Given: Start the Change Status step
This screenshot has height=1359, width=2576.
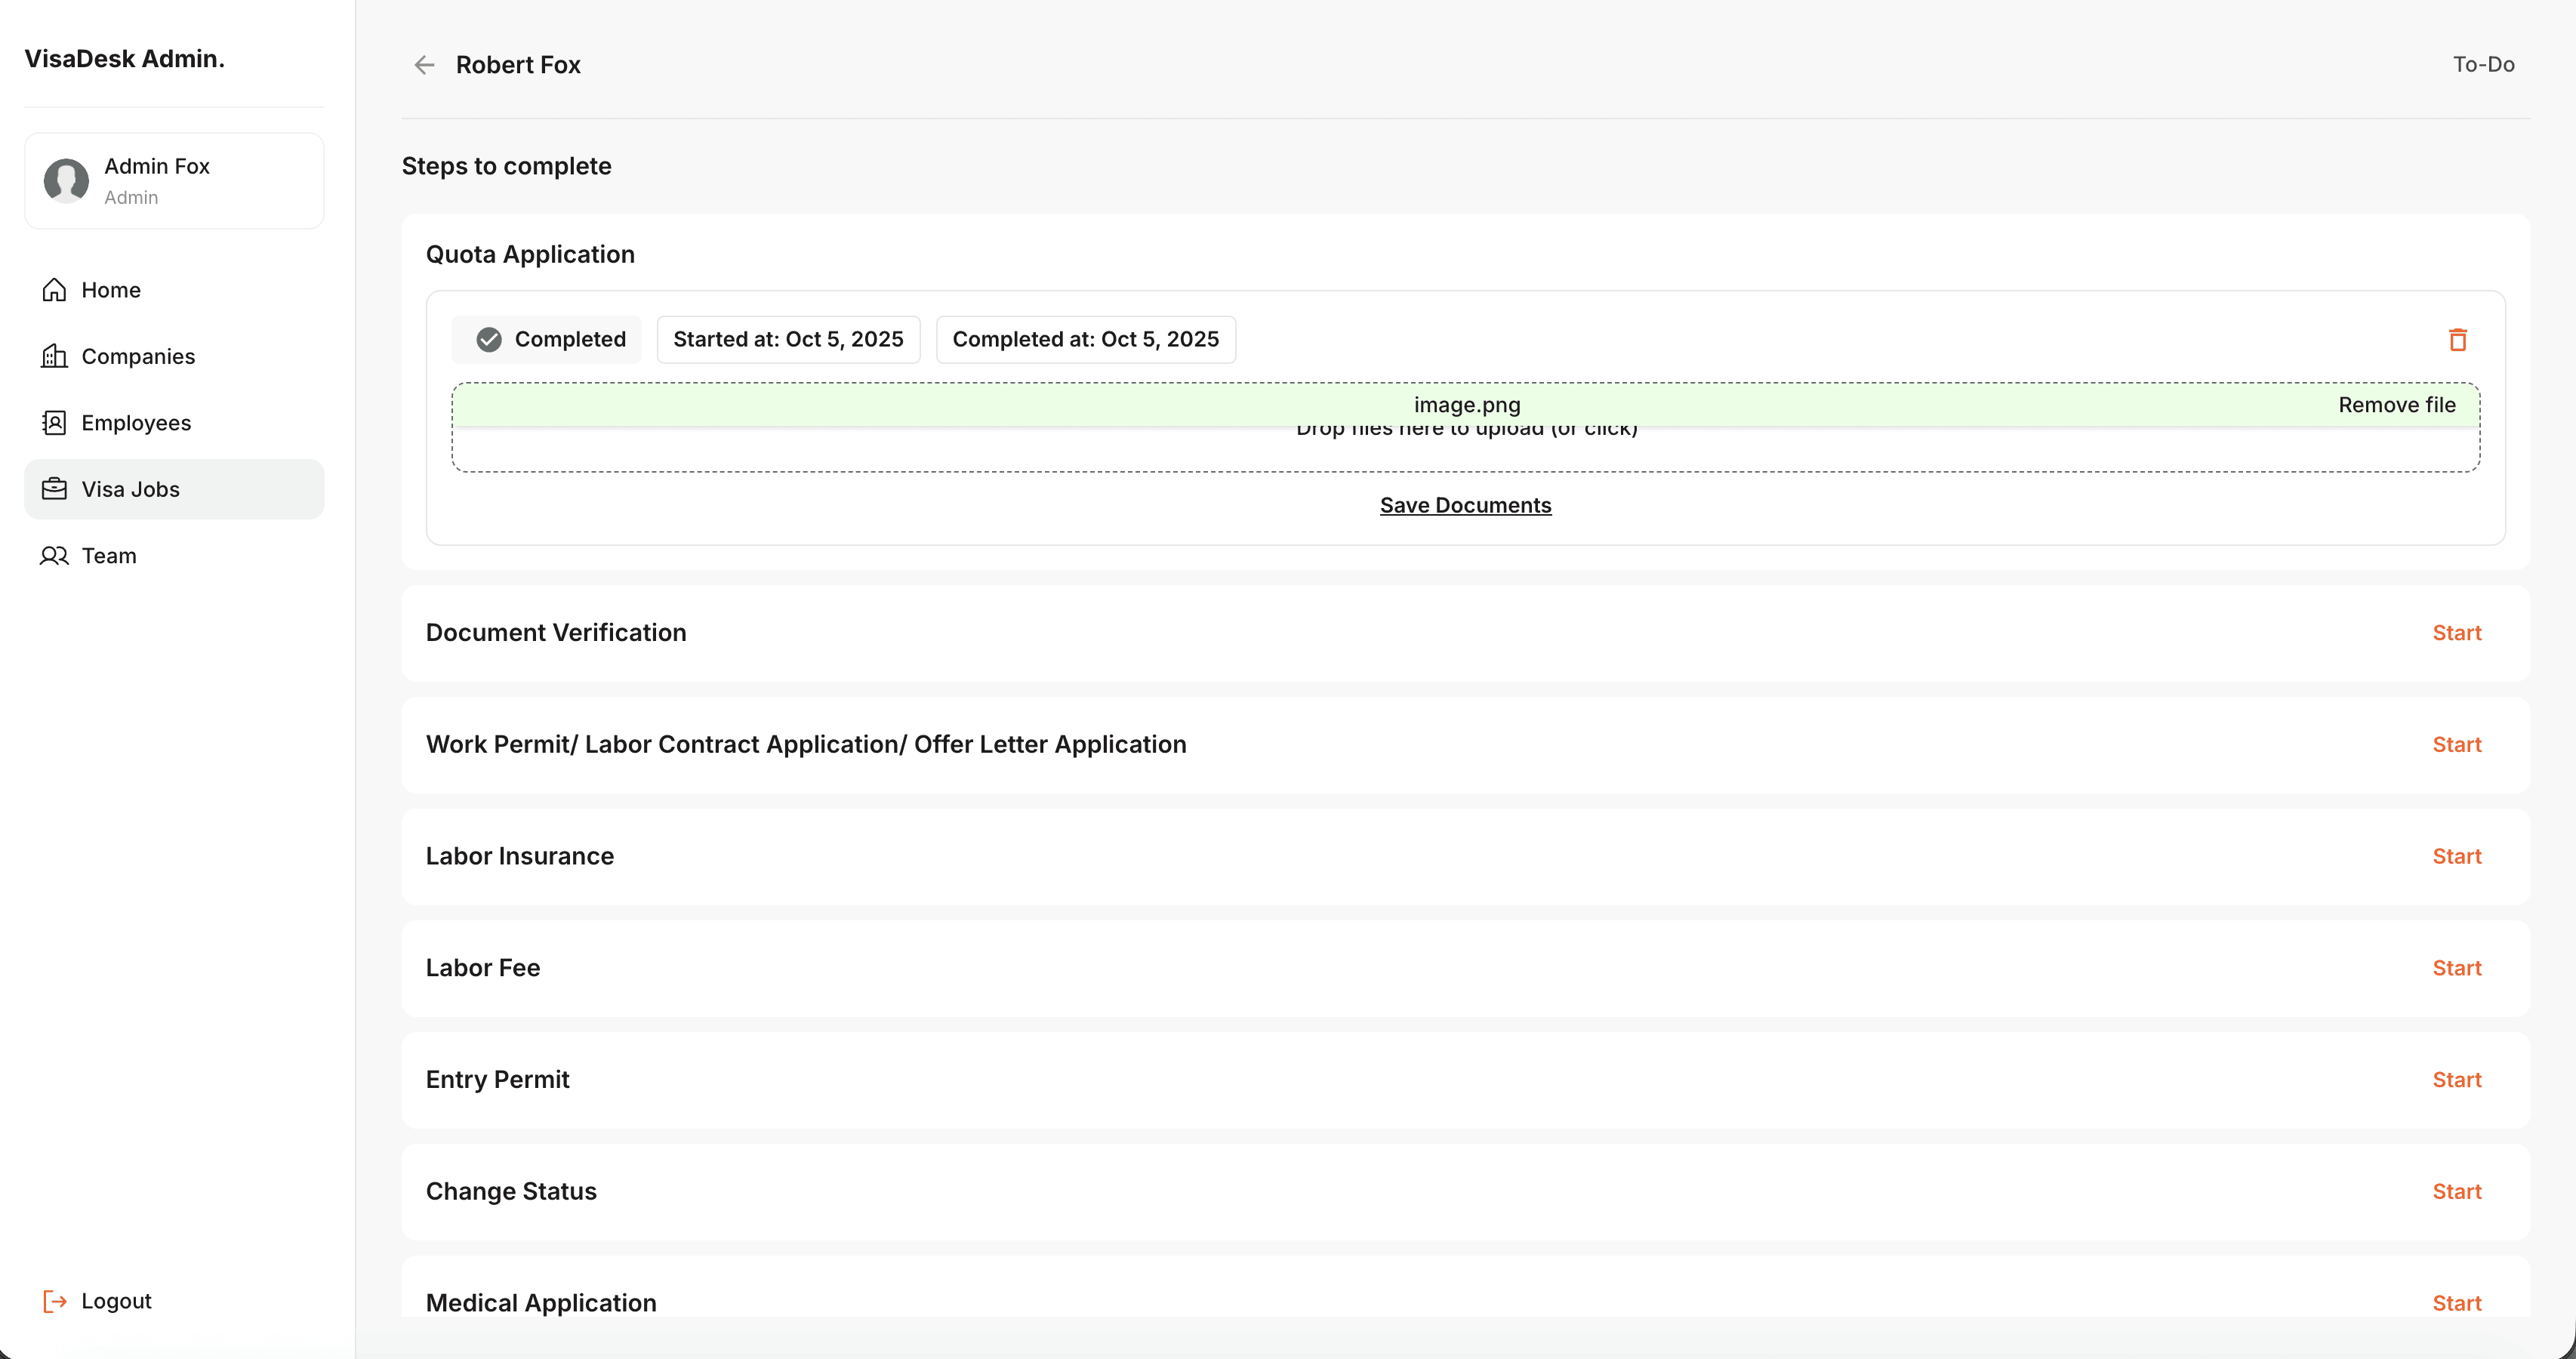Looking at the screenshot, I should pyautogui.click(x=2456, y=1192).
